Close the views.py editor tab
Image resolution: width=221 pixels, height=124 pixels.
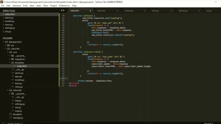[x=172, y=11]
